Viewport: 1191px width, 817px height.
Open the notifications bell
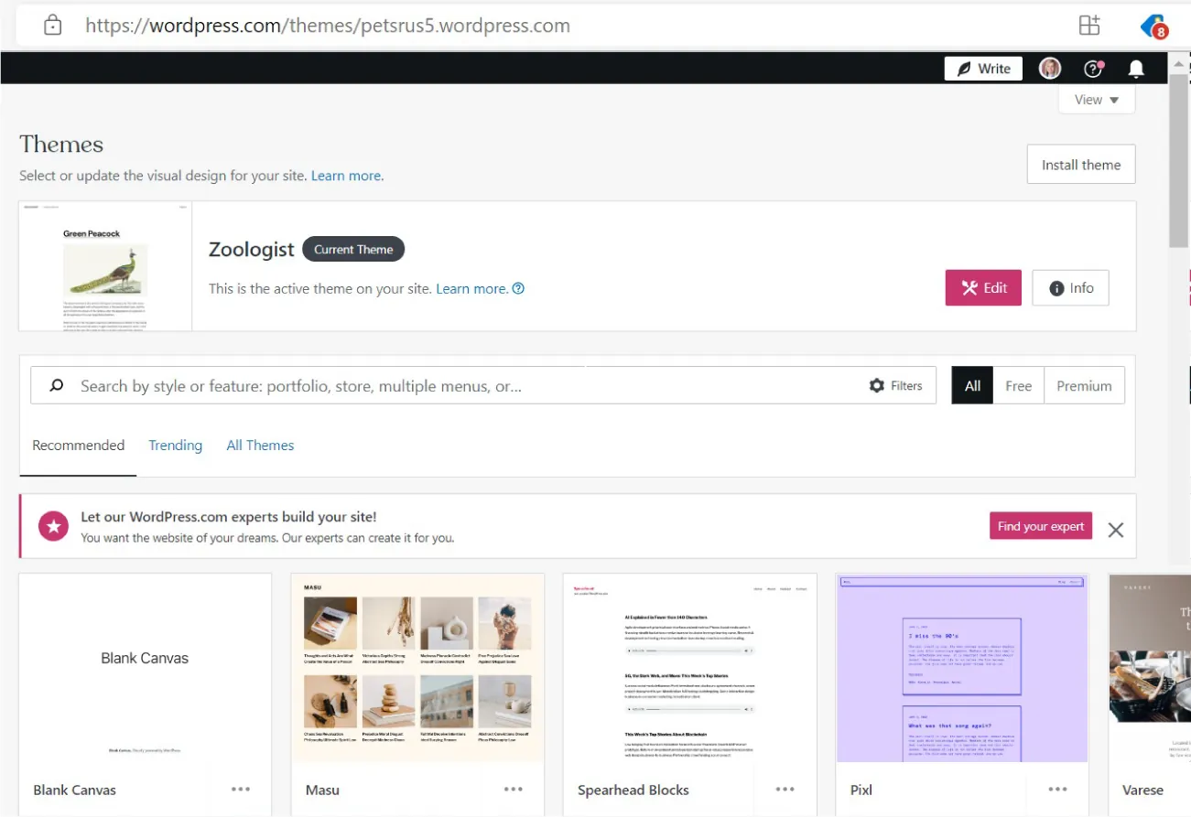(1135, 68)
